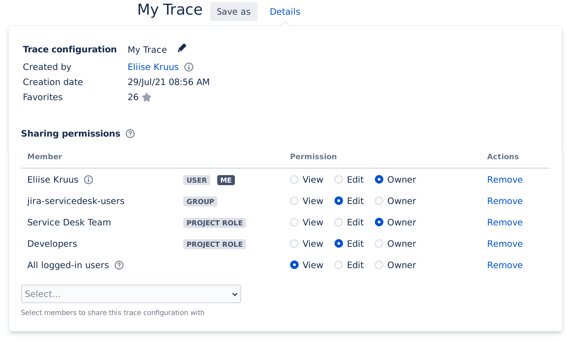Open the Details tab
The width and height of the screenshot is (567, 341).
285,12
